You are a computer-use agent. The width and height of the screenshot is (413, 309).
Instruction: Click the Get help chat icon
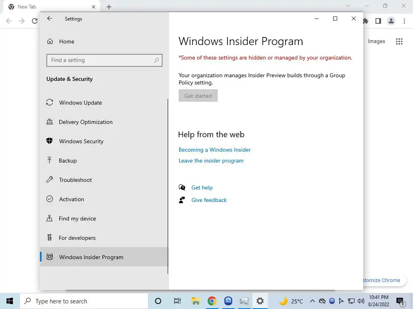point(182,187)
